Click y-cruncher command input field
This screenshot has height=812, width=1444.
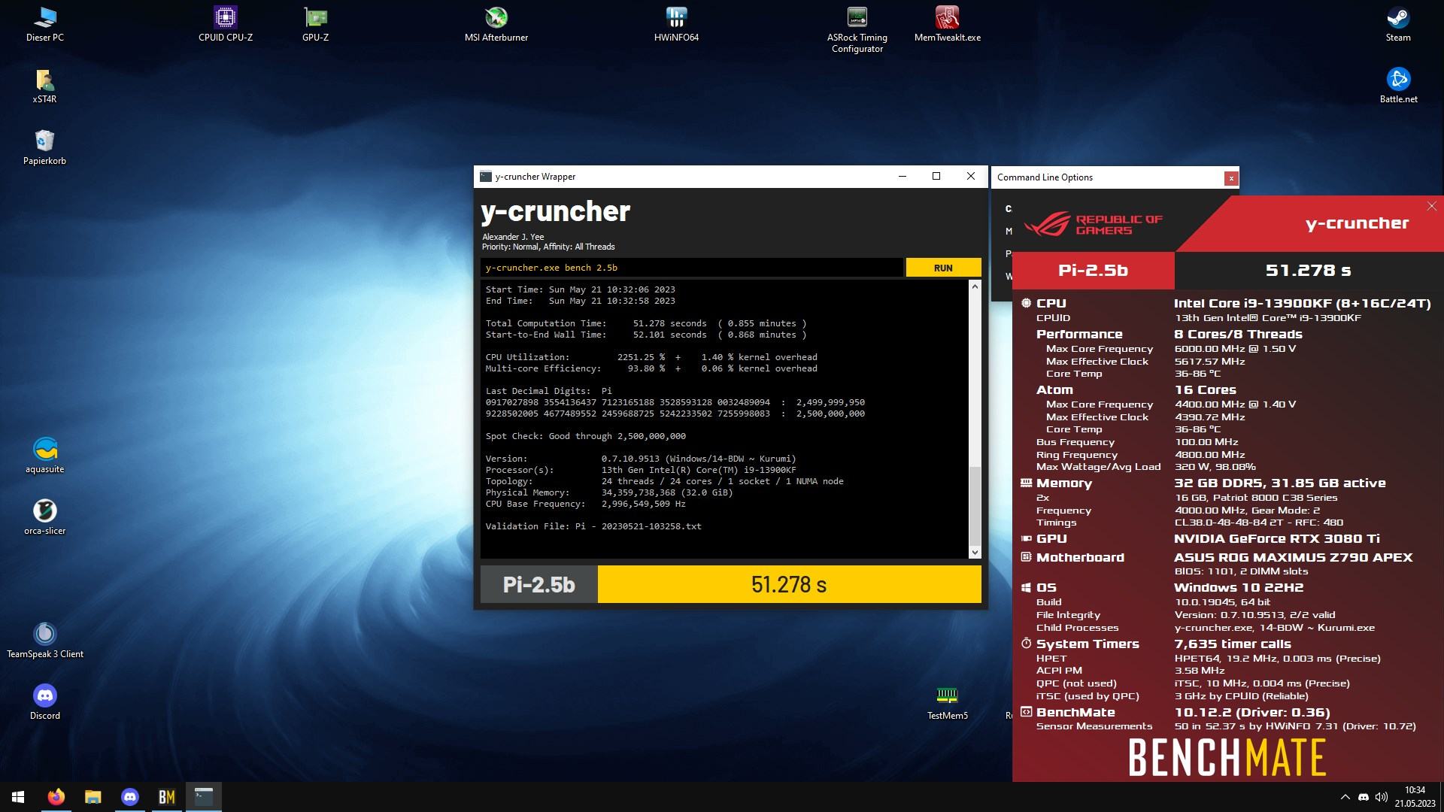pyautogui.click(x=691, y=267)
